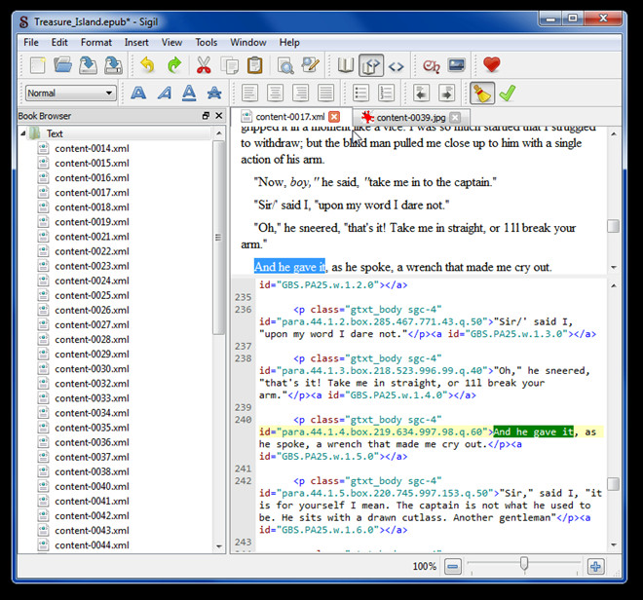
Task: Select the content-0017.xml tab
Action: [290, 117]
